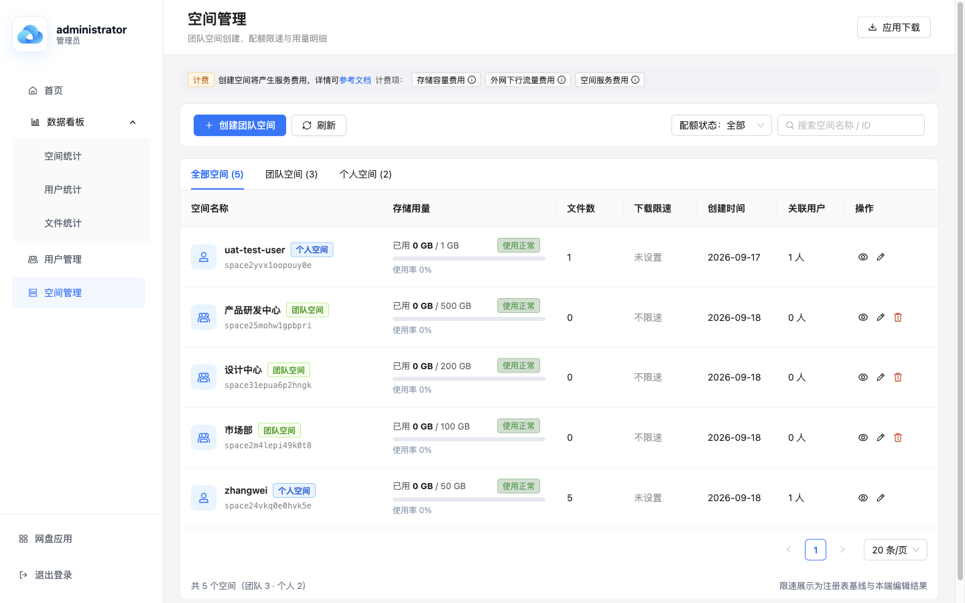Screen dimensions: 965x603
Task: Click 个人空间 tag next to zhangwei
Action: coord(294,491)
